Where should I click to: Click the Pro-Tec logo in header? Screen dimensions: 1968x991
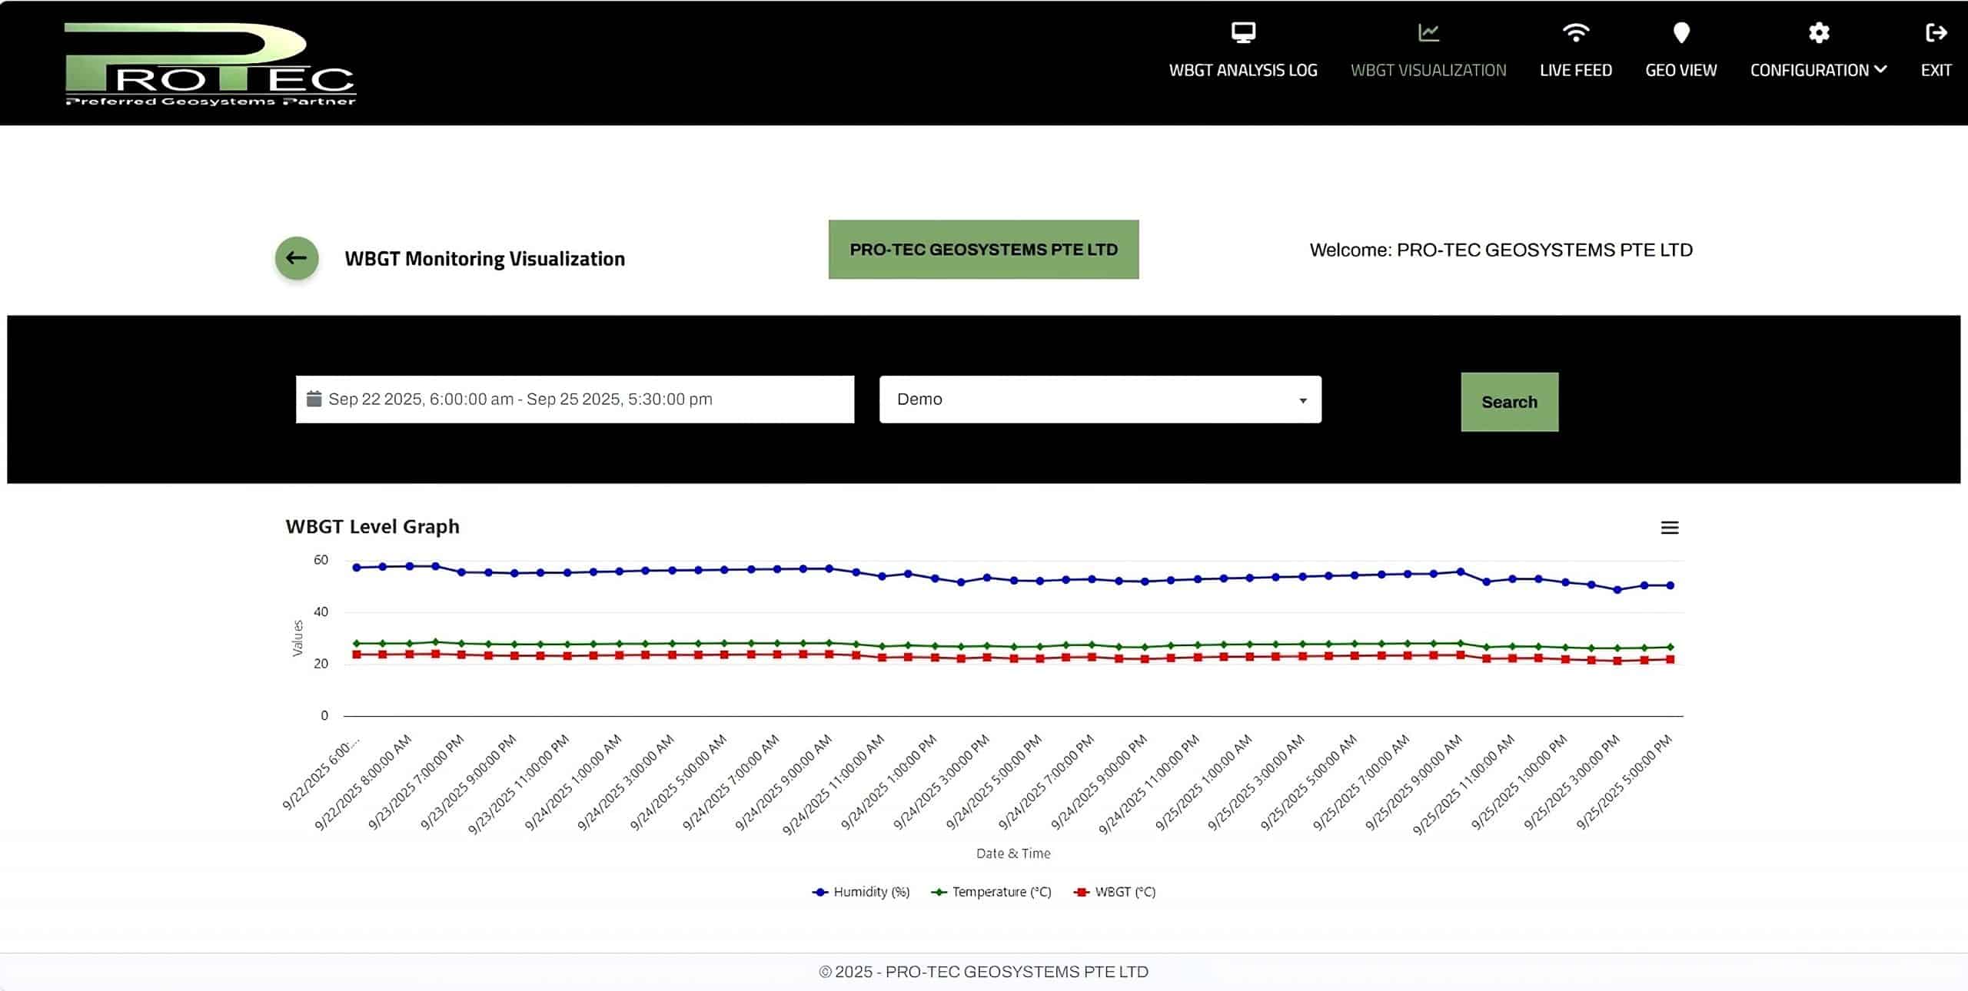(x=210, y=64)
